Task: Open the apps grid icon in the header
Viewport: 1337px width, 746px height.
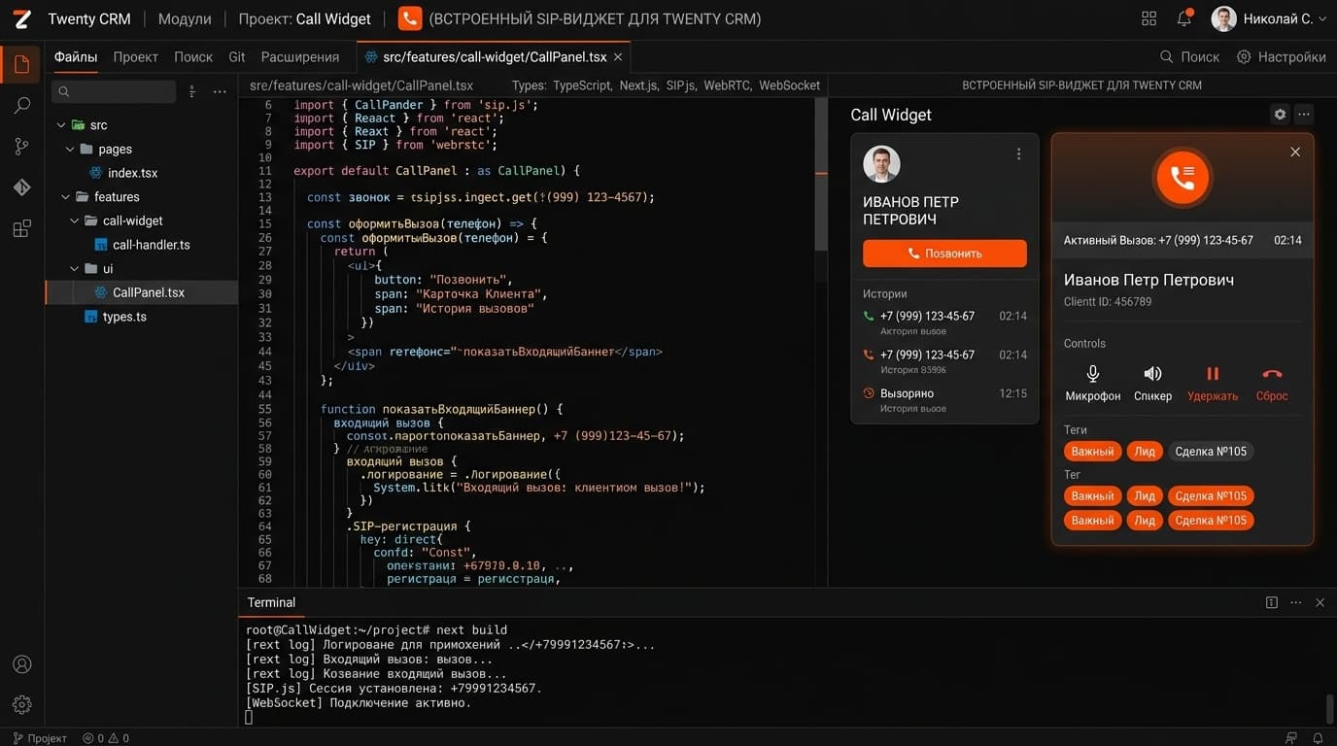Action: (x=1149, y=18)
